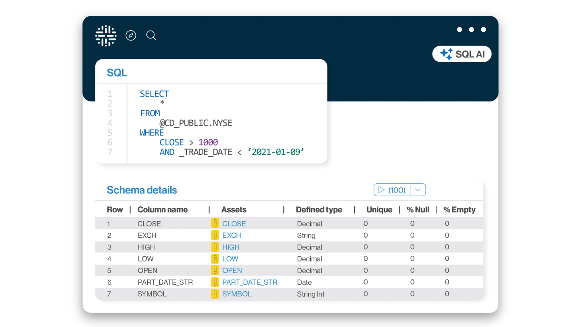Click the sparkle icon on SQL AI button
The height and width of the screenshot is (327, 581).
[445, 53]
